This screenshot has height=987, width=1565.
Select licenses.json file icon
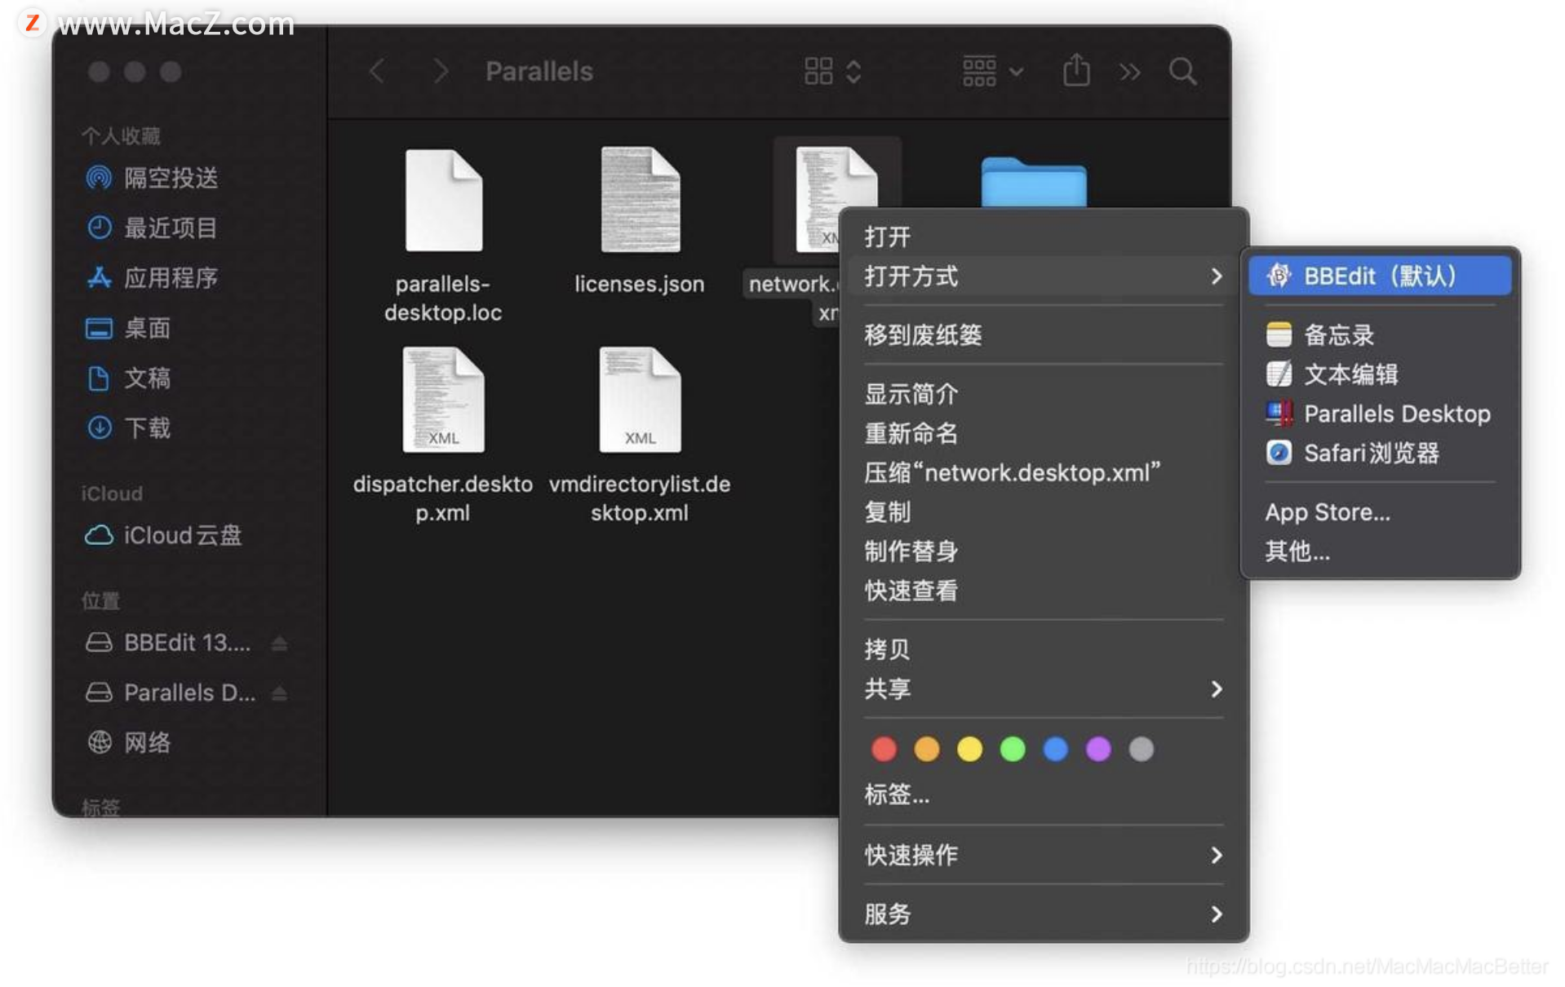tap(640, 201)
